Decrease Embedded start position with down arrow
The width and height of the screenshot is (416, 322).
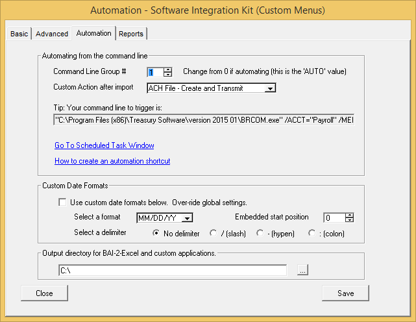click(x=350, y=220)
